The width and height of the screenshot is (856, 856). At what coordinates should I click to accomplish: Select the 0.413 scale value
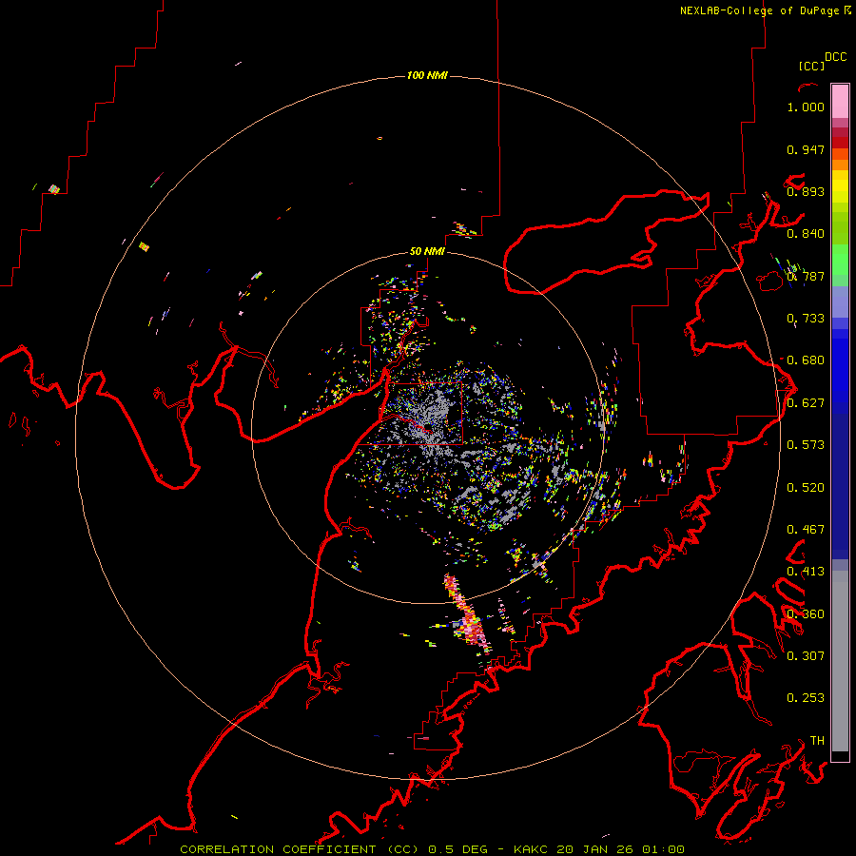tap(806, 572)
